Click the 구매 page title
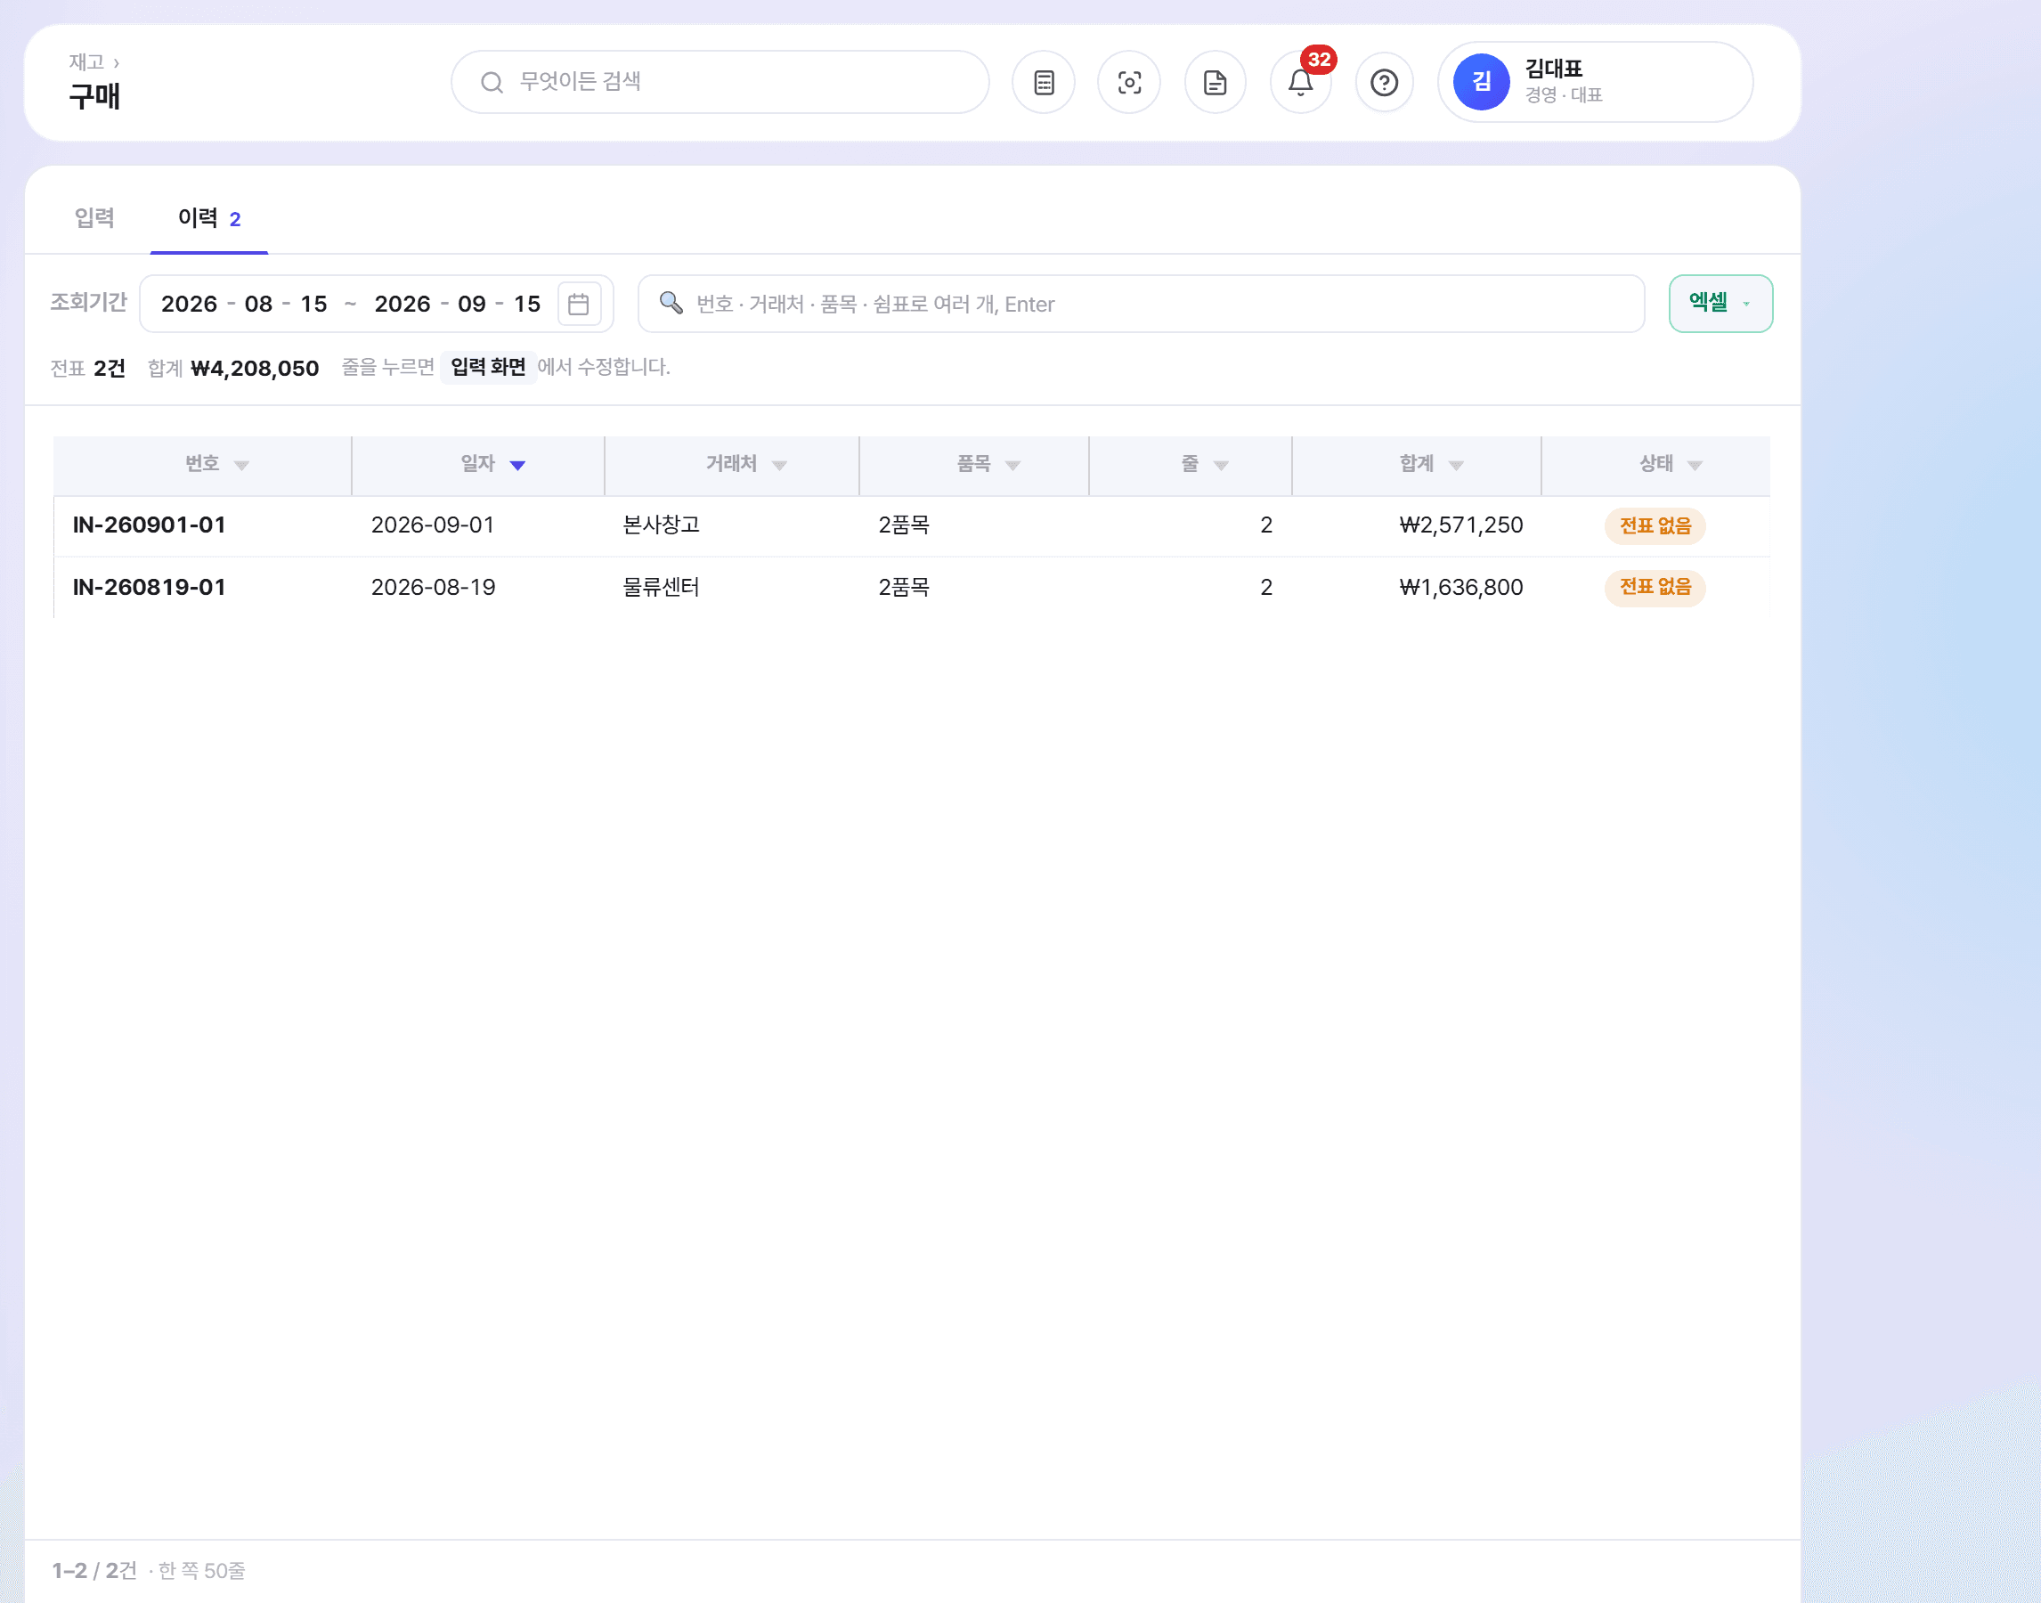The width and height of the screenshot is (2041, 1603). coord(94,97)
